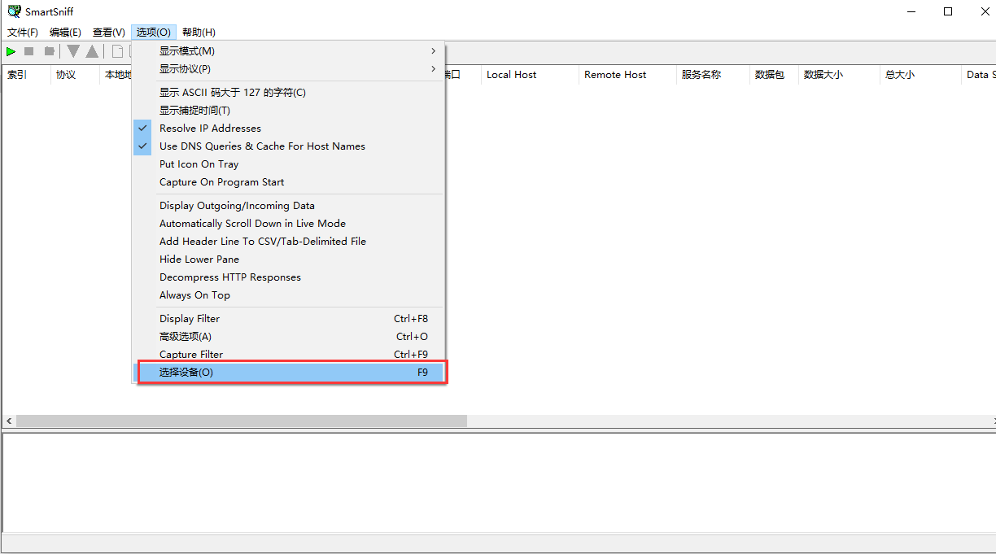Click the 服务名称 column header
Viewport: 996px width, 554px height.
[701, 75]
